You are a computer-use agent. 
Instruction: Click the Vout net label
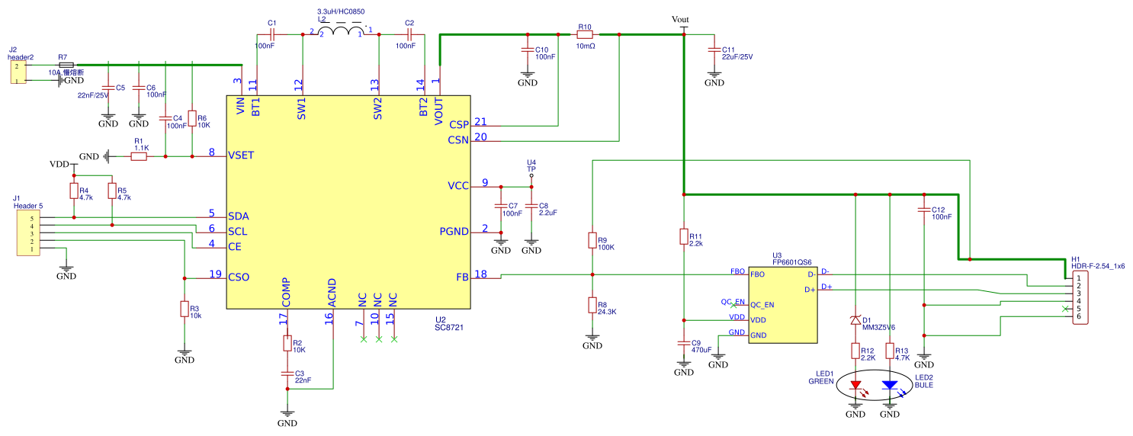coord(682,21)
